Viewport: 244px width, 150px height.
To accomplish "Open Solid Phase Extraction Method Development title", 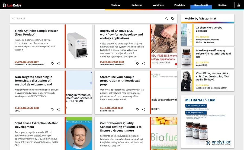I will 37,125.
